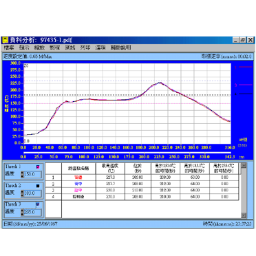Click the red measurement point name in row 1

point(78,178)
